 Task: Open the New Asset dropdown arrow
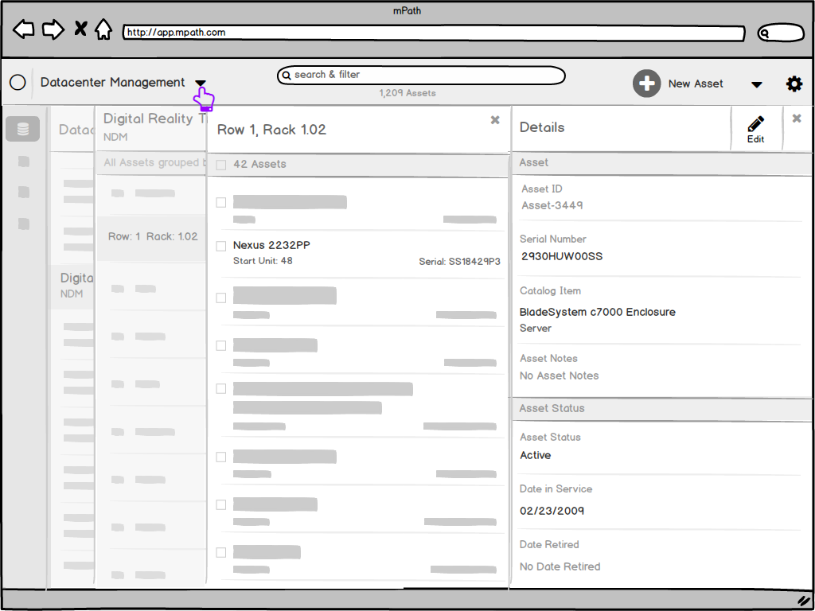(x=756, y=84)
